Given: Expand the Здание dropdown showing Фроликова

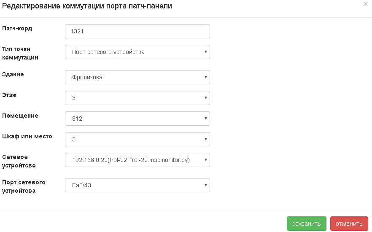Looking at the screenshot, I should click(x=137, y=77).
